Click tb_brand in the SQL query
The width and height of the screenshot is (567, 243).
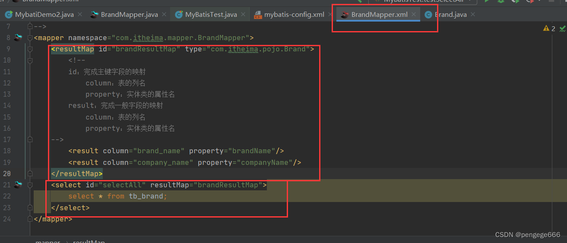146,196
